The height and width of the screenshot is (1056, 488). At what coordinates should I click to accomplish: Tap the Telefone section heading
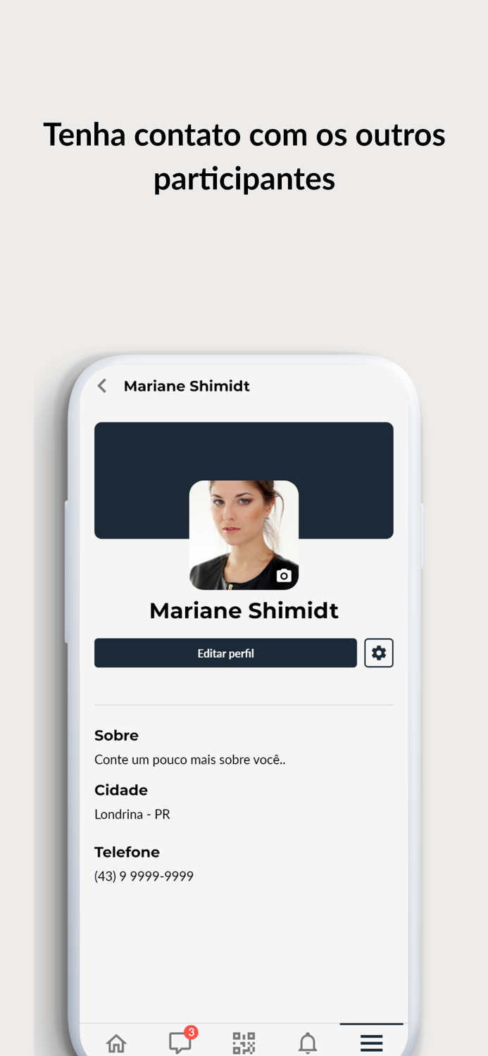click(x=127, y=853)
